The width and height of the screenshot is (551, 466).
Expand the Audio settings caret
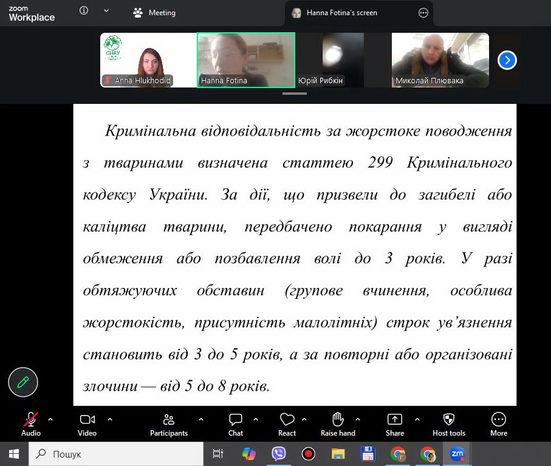tap(50, 419)
